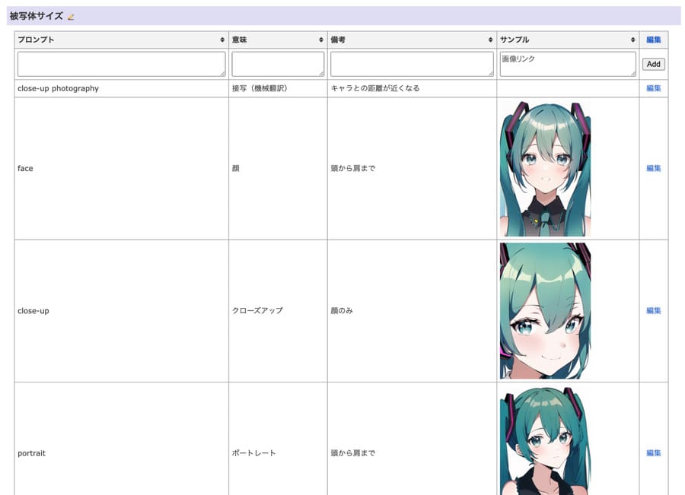Click the 画像リンク sample input field

click(x=567, y=64)
